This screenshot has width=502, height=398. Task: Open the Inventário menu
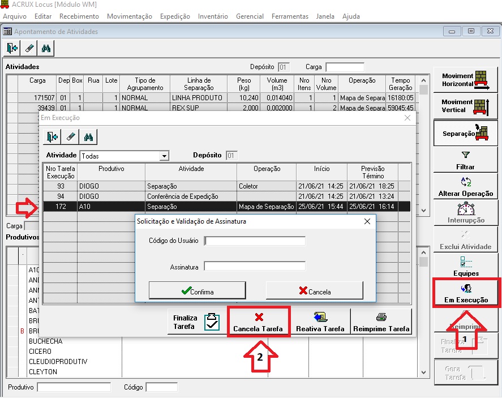point(213,16)
